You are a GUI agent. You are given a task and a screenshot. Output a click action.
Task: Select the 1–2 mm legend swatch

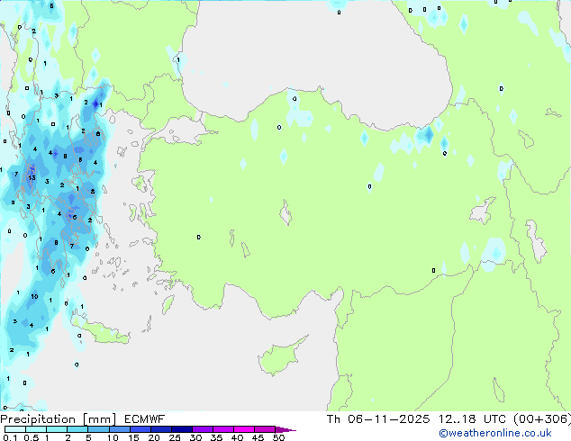57,429
